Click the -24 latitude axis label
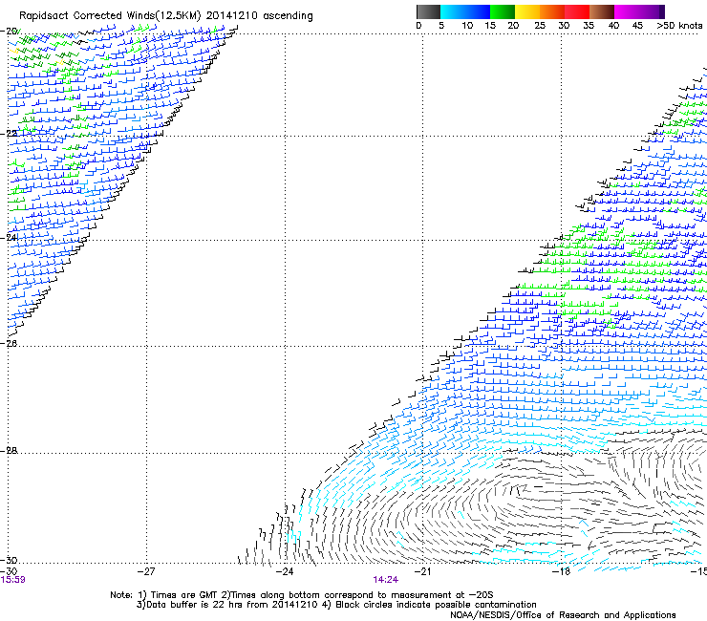 pos(9,237)
